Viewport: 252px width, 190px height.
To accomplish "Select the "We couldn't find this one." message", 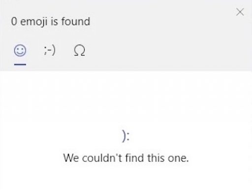I will [x=126, y=158].
